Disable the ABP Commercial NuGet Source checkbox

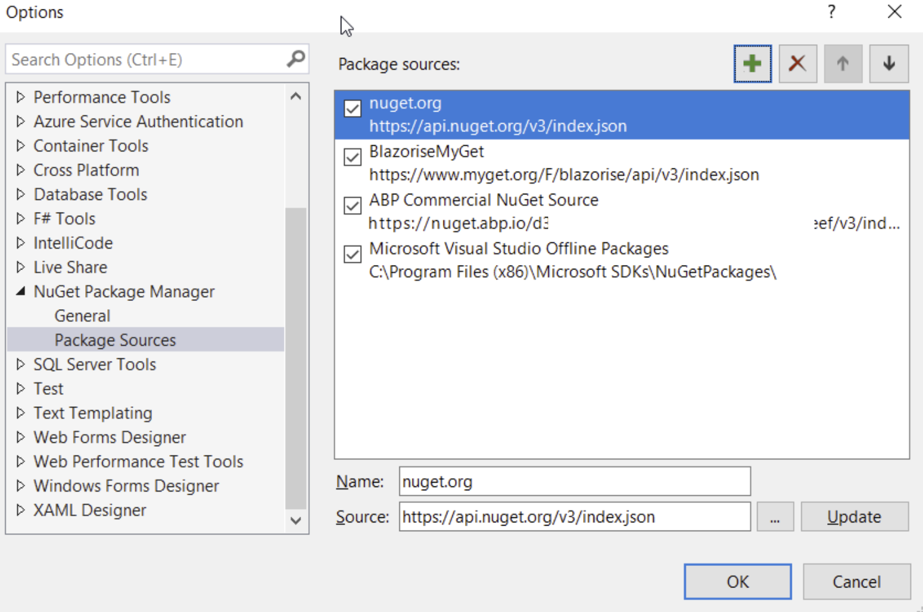(x=353, y=206)
